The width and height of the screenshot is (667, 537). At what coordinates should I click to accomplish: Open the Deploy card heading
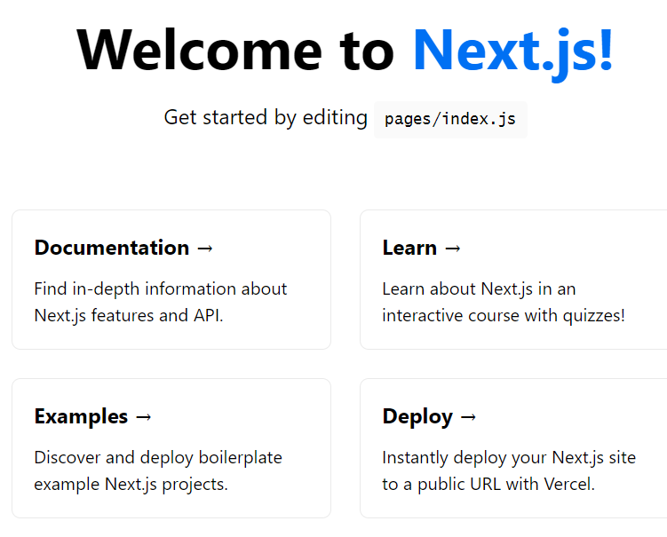coord(417,416)
